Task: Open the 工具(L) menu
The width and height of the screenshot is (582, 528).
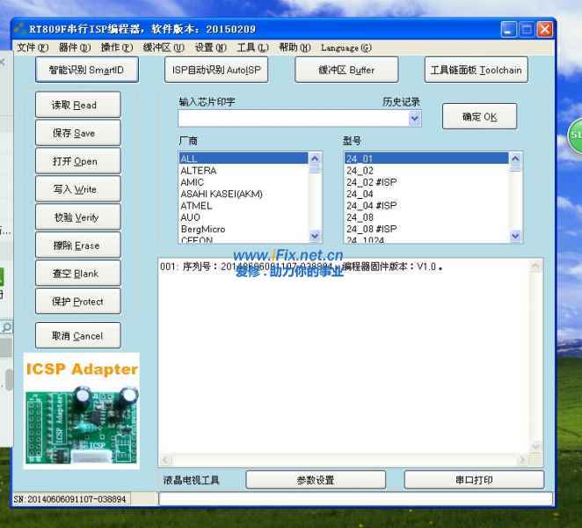Action: [252, 48]
